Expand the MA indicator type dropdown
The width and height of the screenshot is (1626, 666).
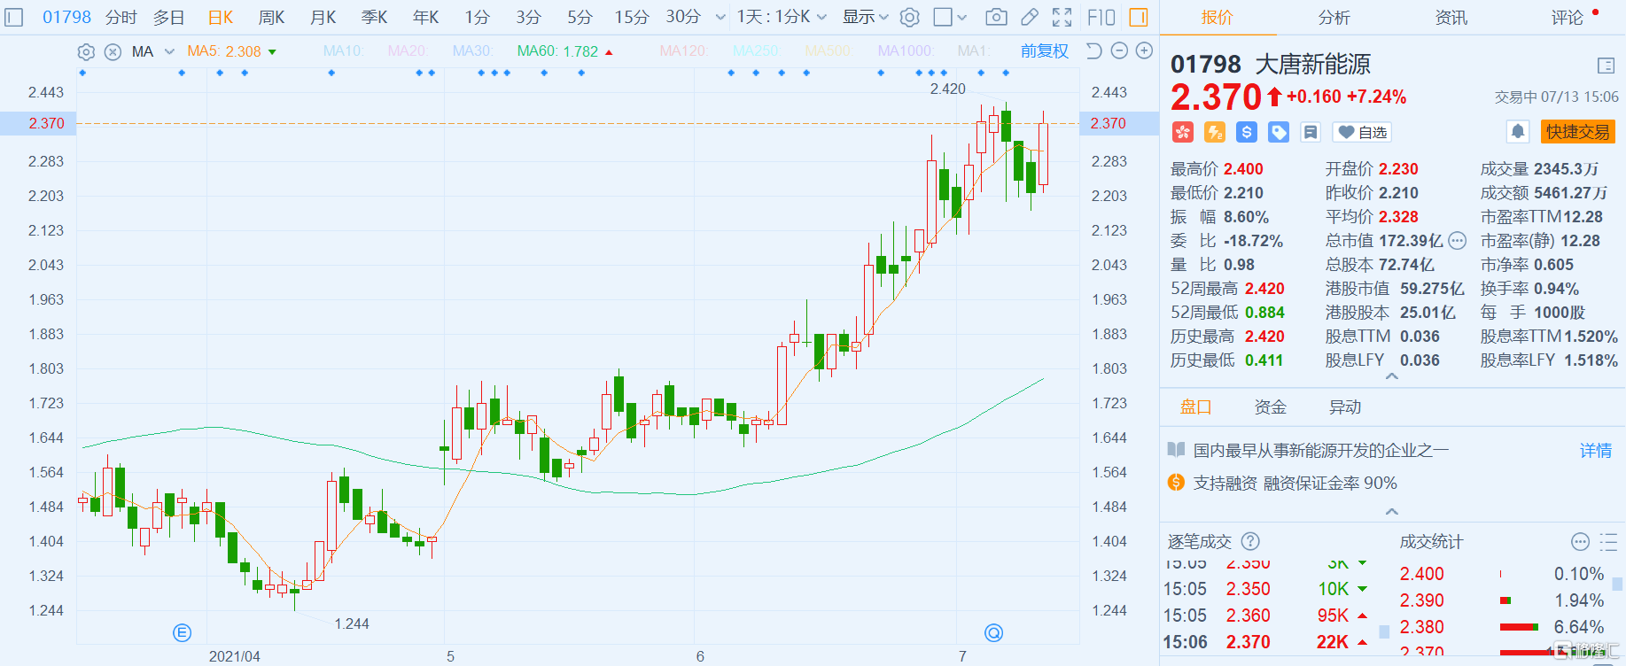(x=169, y=51)
